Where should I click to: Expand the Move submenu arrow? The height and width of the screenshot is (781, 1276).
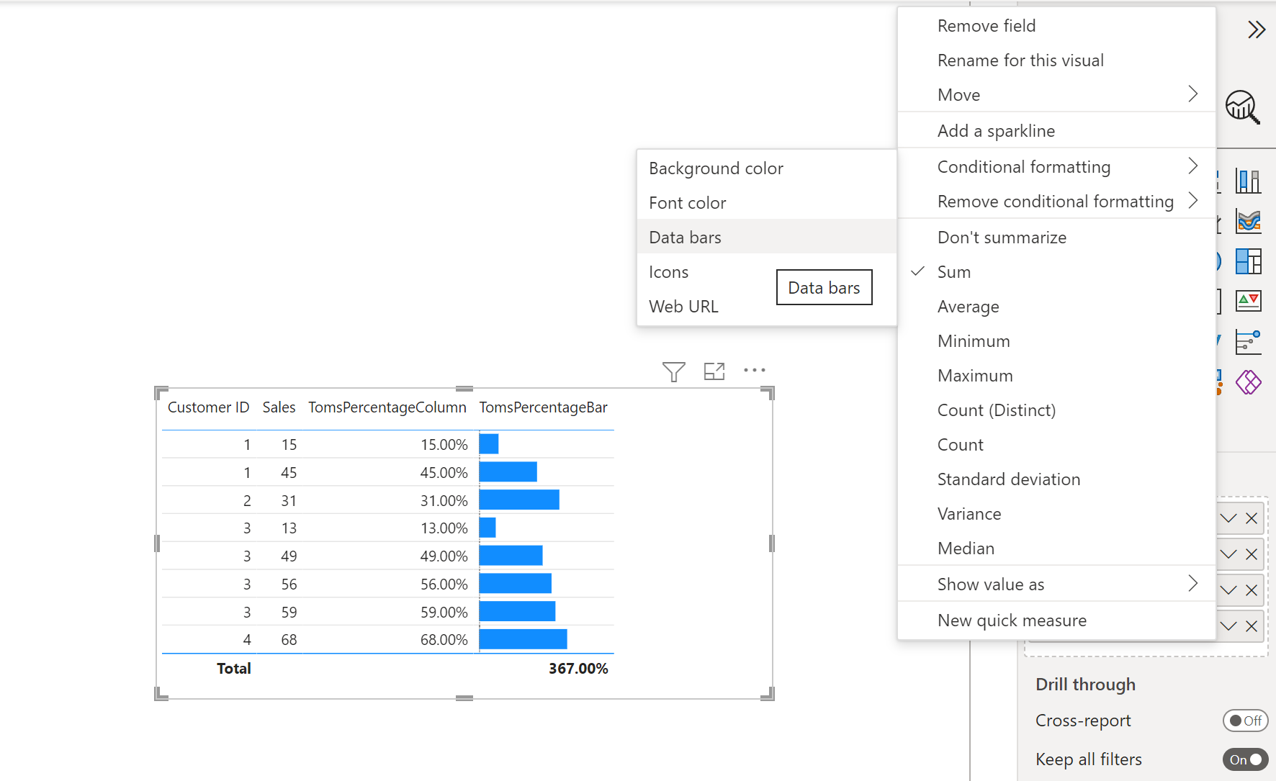1192,94
